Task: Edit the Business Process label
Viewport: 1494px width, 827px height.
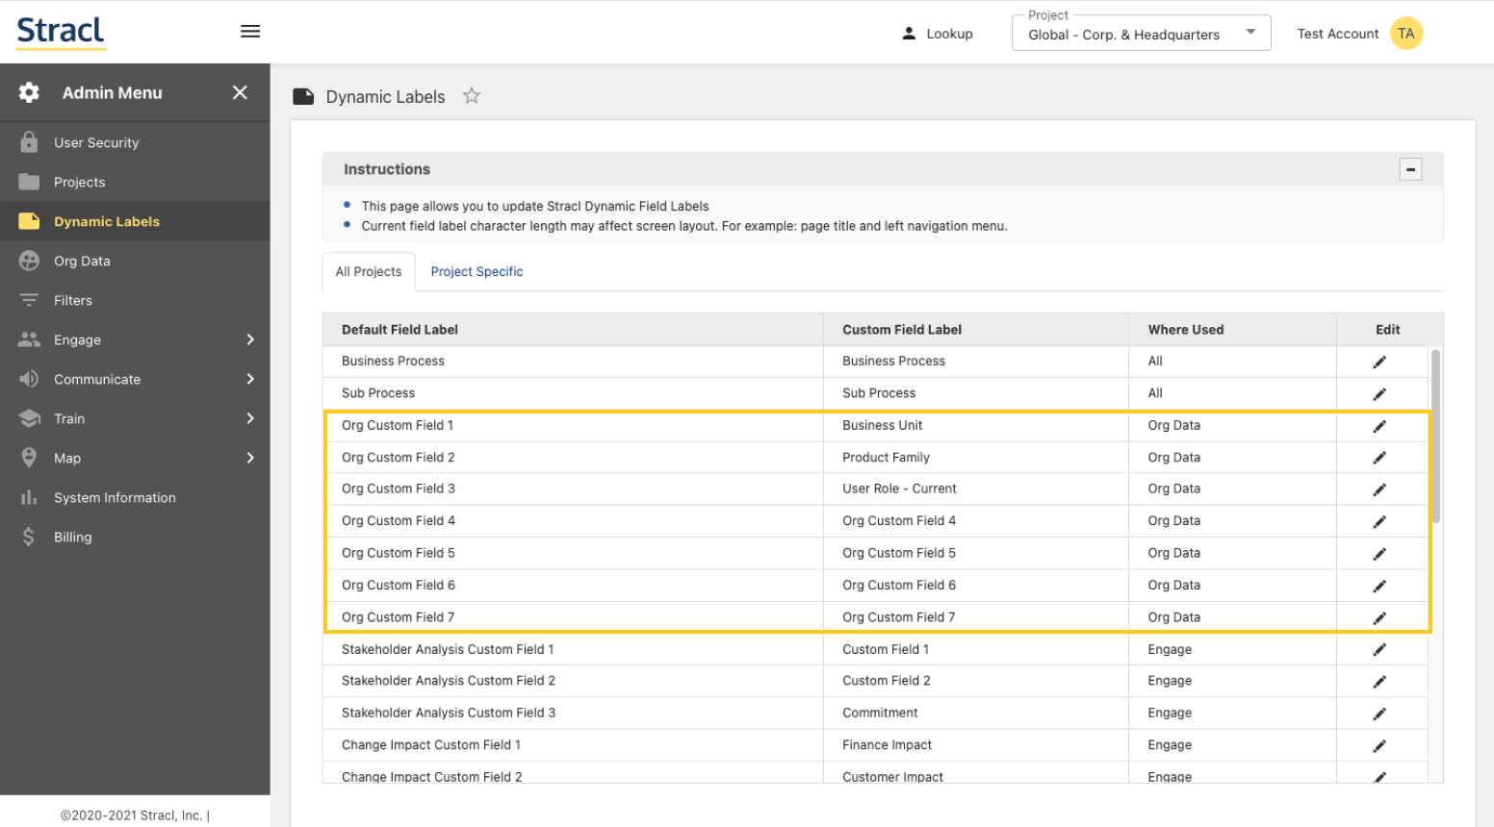Action: (1379, 361)
